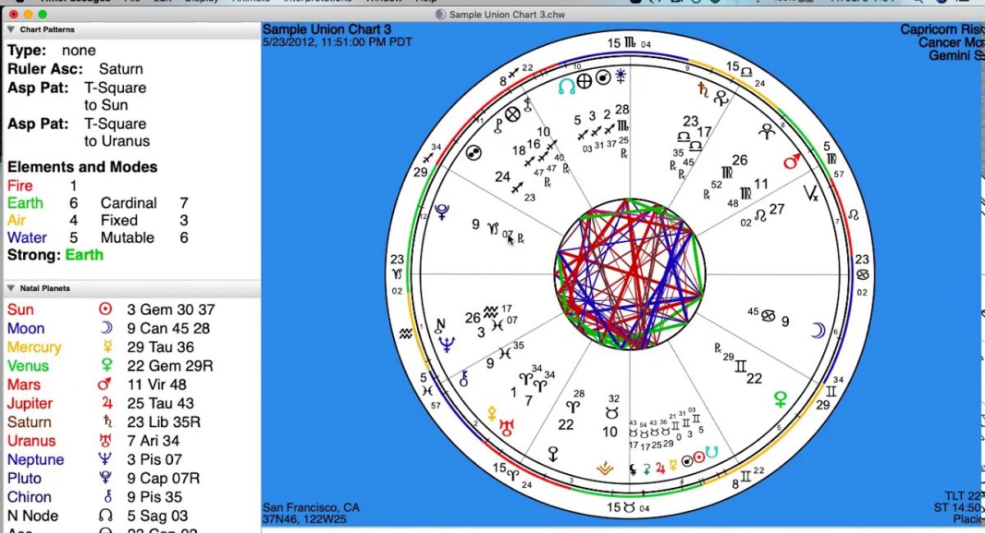Click the 'Strong: Earth' element summary
This screenshot has width=985, height=533.
pos(56,255)
